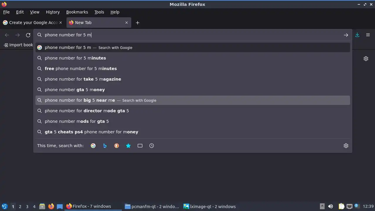Open the Tools menu
The image size is (375, 211).
click(x=99, y=12)
